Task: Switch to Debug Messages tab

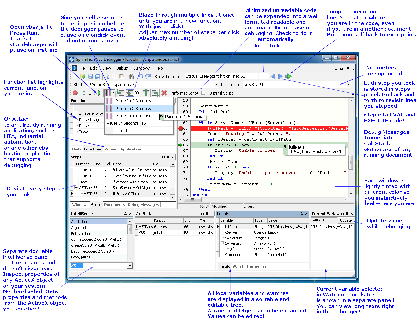Action: (143, 205)
